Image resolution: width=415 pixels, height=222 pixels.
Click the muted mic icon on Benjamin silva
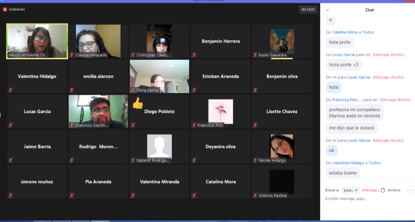[x=255, y=90]
